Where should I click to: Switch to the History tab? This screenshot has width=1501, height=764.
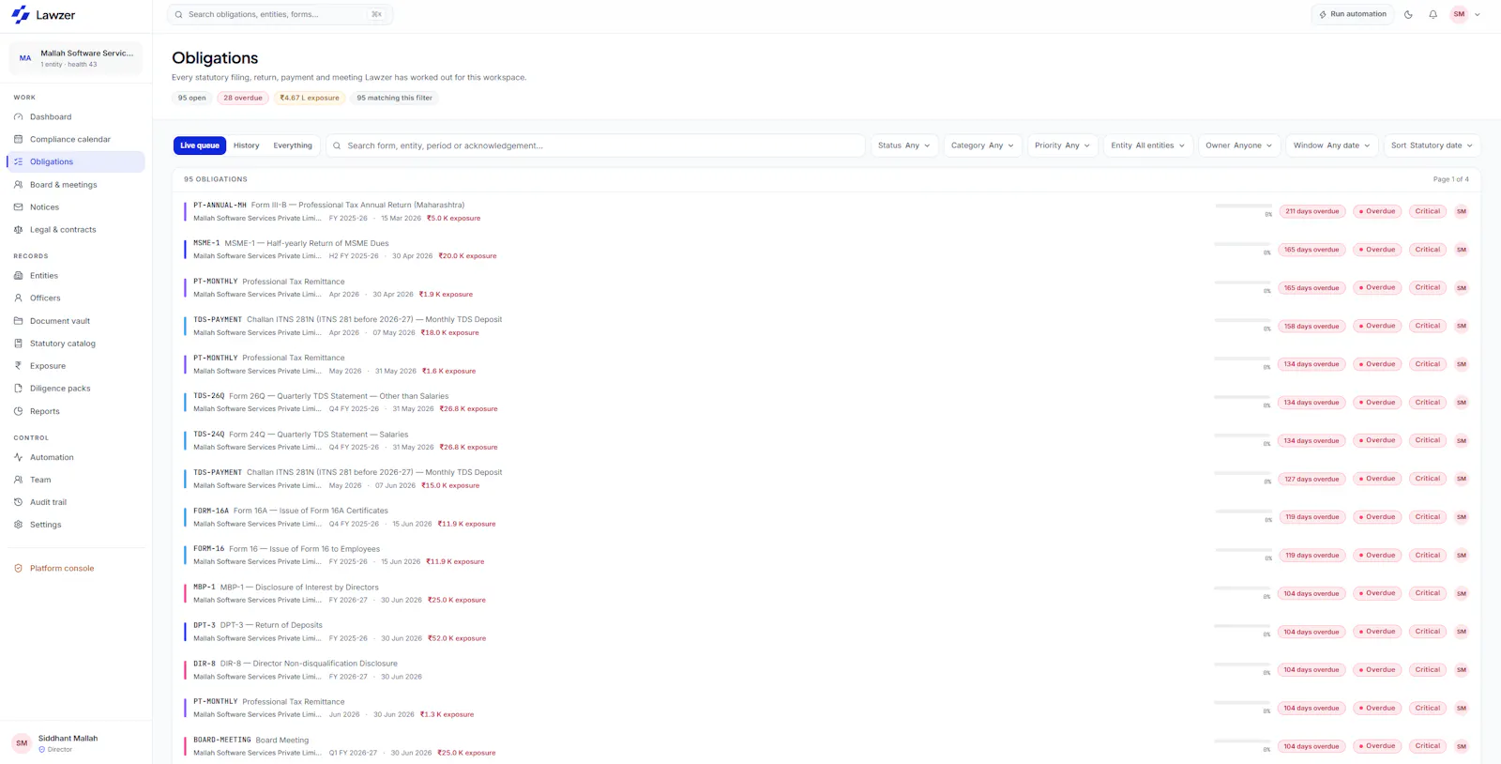click(247, 145)
